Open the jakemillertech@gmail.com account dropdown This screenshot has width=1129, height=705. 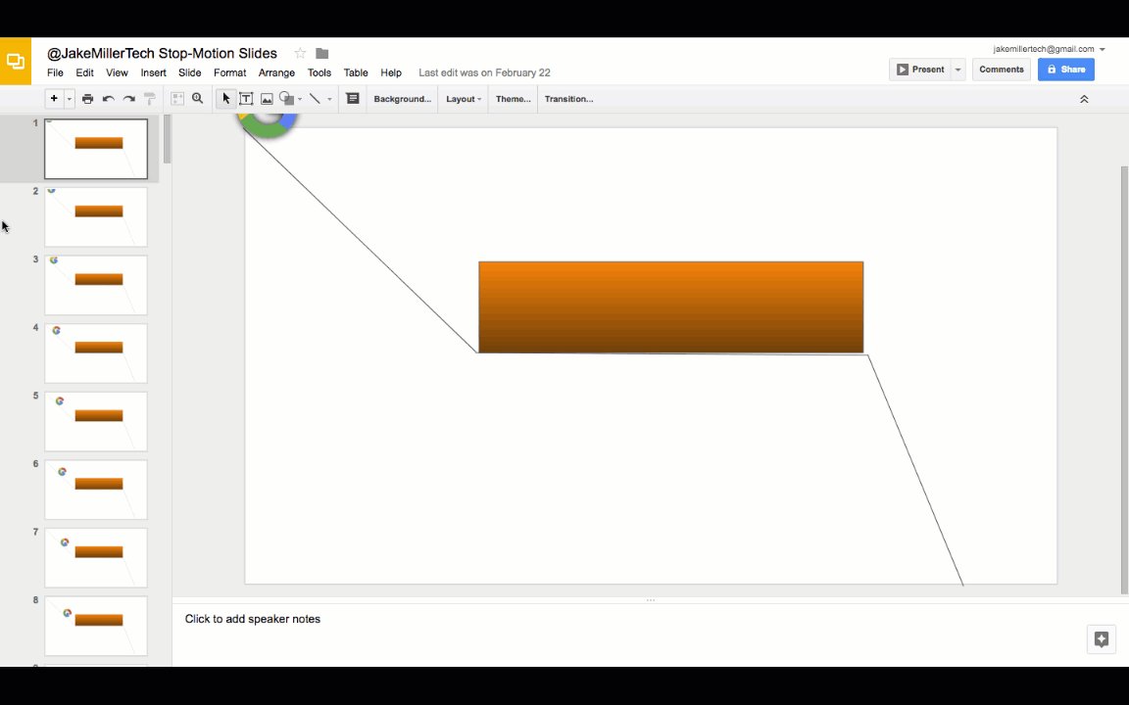coord(1049,49)
